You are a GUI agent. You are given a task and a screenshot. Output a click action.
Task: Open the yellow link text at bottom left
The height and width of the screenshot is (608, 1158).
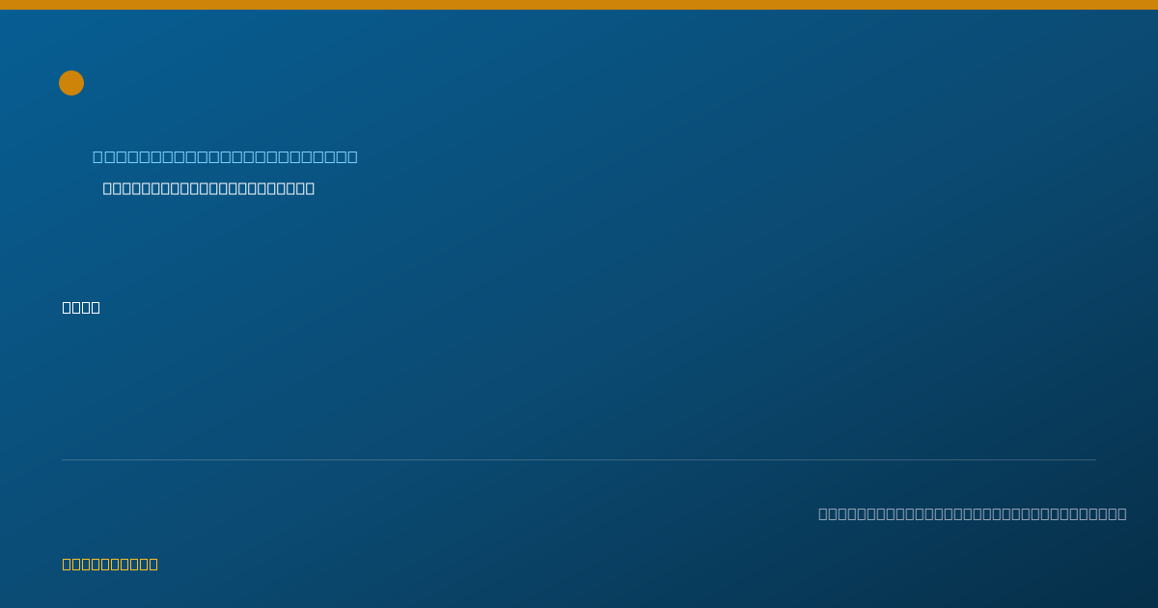(110, 564)
